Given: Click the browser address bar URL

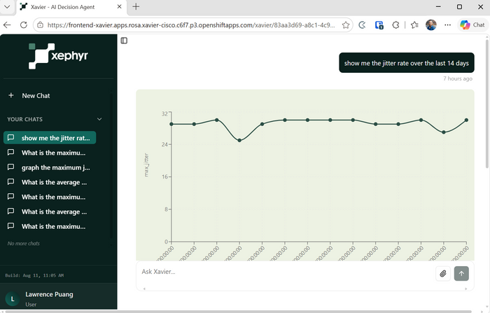Looking at the screenshot, I should [x=191, y=25].
